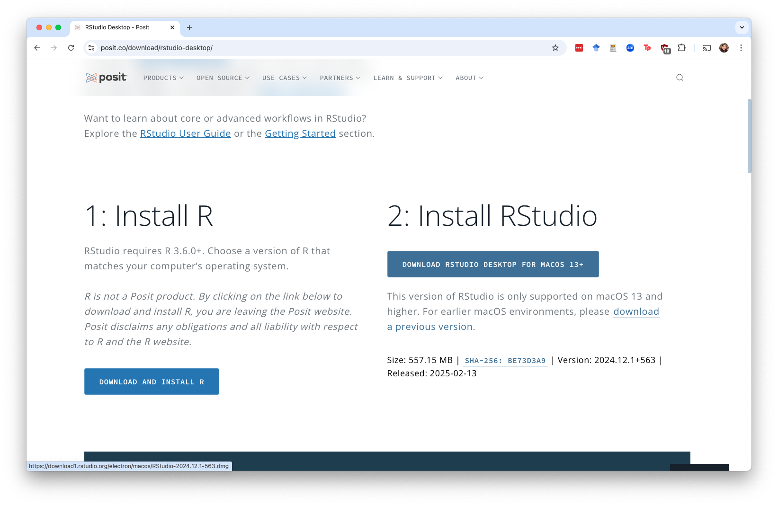Open the Chrome Extensions puzzle icon

(681, 48)
